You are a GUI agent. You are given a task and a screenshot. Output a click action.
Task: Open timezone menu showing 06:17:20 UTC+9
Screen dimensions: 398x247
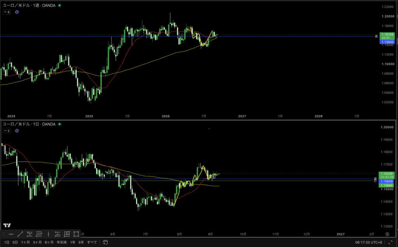(368, 242)
